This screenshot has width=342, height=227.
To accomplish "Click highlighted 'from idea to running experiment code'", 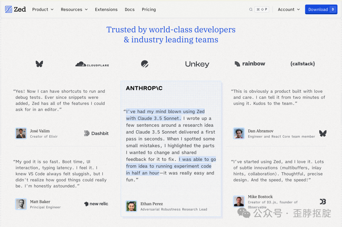I will pyautogui.click(x=168, y=166).
